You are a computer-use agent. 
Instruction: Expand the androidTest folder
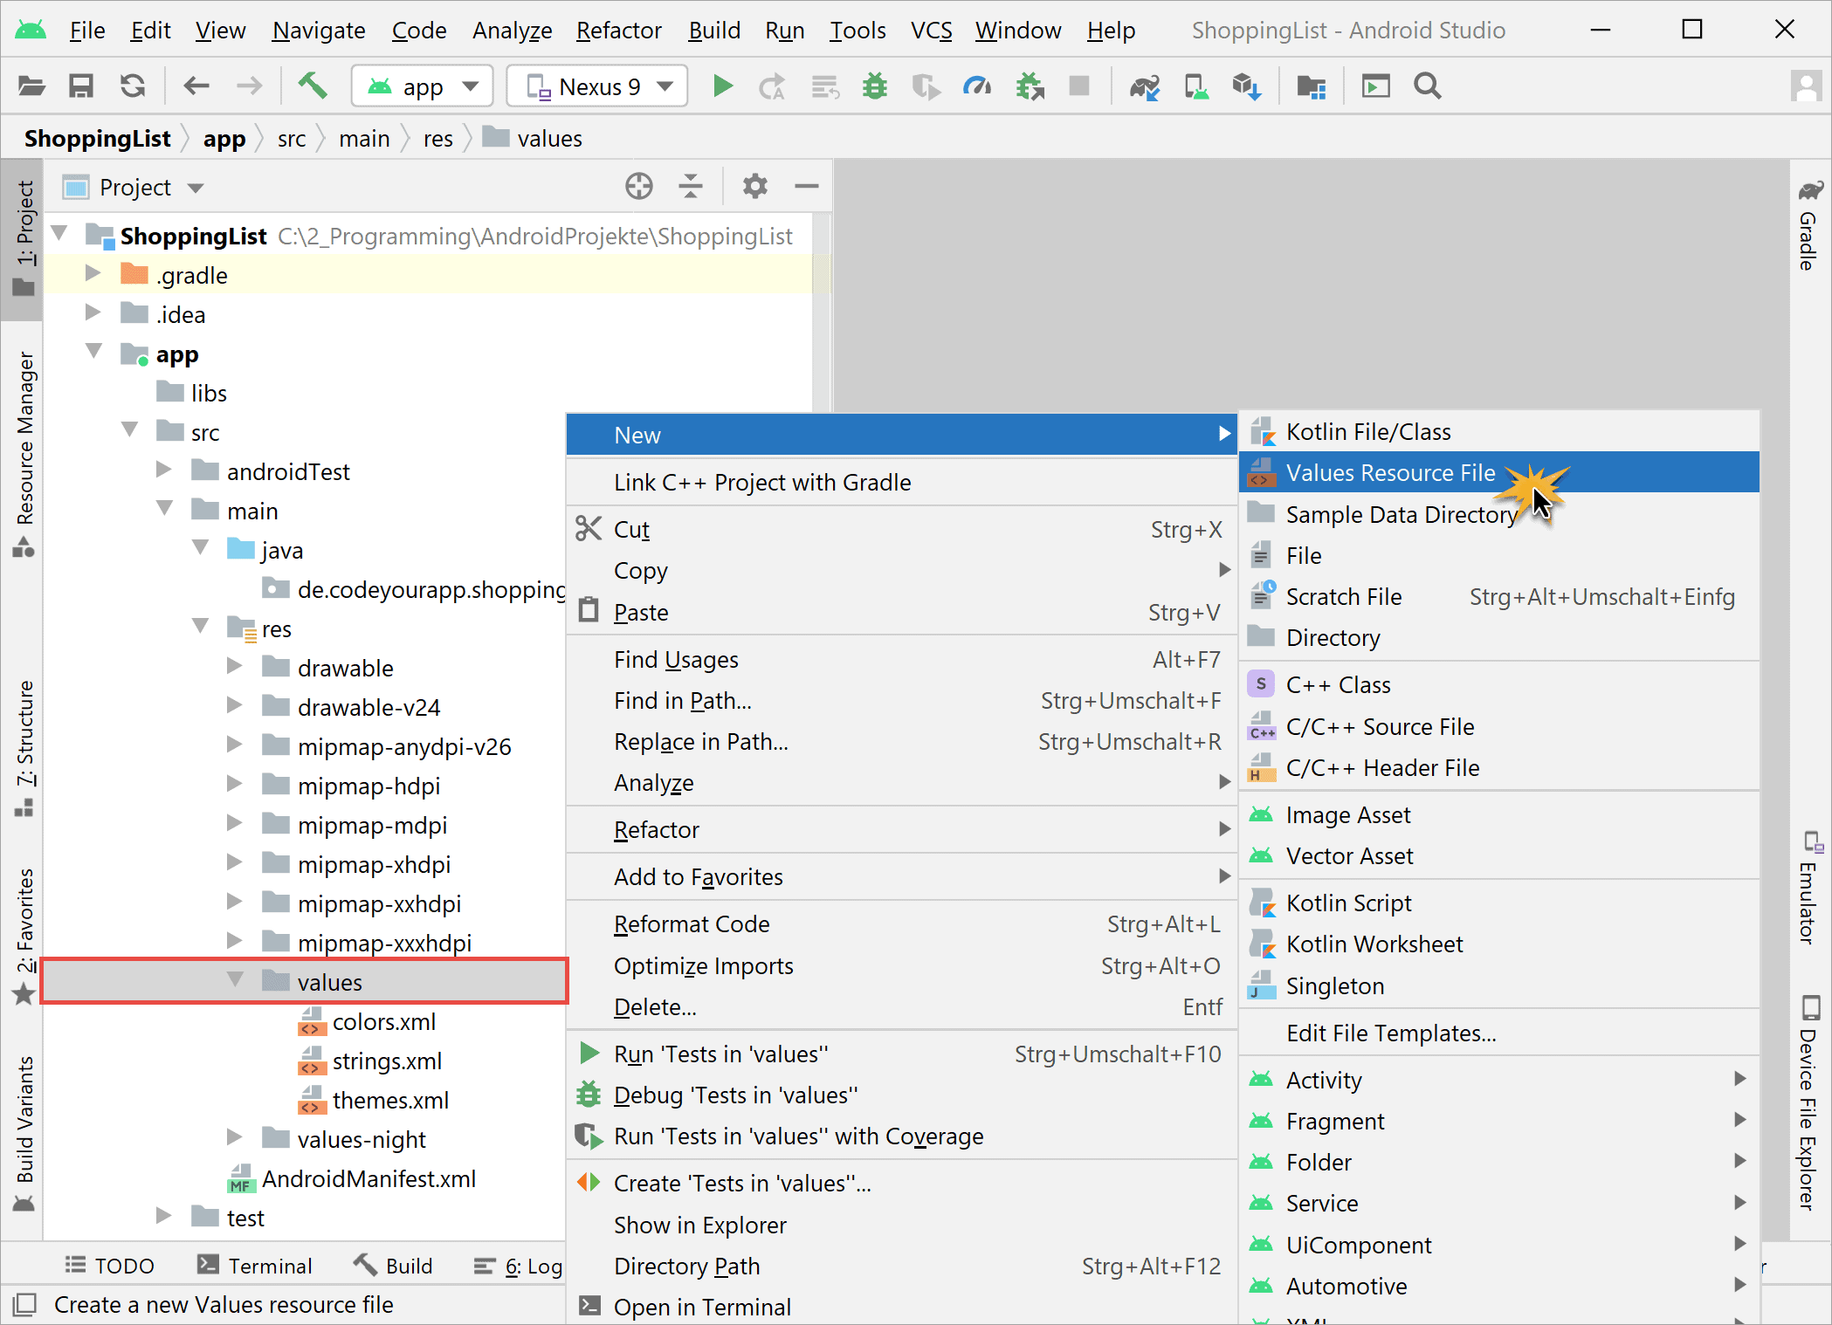click(163, 470)
